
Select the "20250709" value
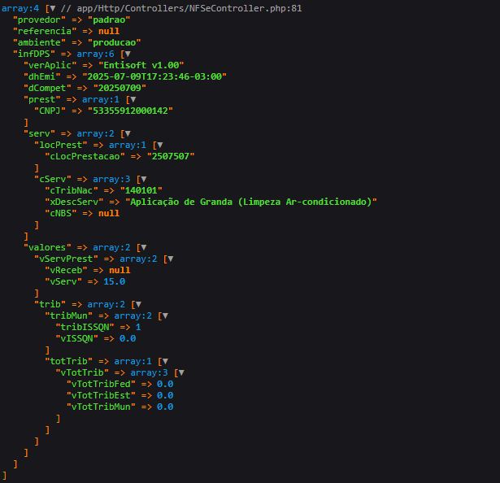[x=120, y=89]
